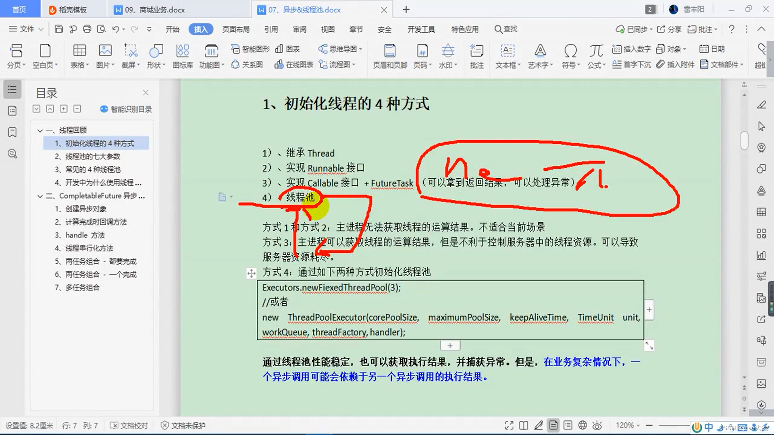
Task: Toggle eye protection mode in status bar
Action: pyautogui.click(x=597, y=425)
